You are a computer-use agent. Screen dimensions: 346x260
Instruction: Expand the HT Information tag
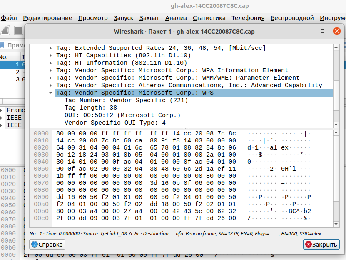click(51, 63)
